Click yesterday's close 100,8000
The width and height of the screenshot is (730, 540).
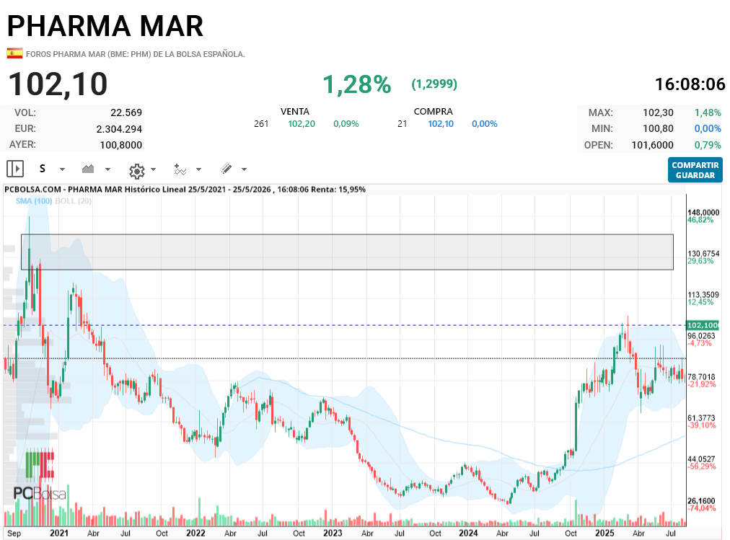click(x=121, y=145)
